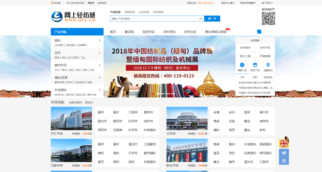The width and height of the screenshot is (322, 172).
Task: Click the product keyword search input field
Action: coord(155,18)
